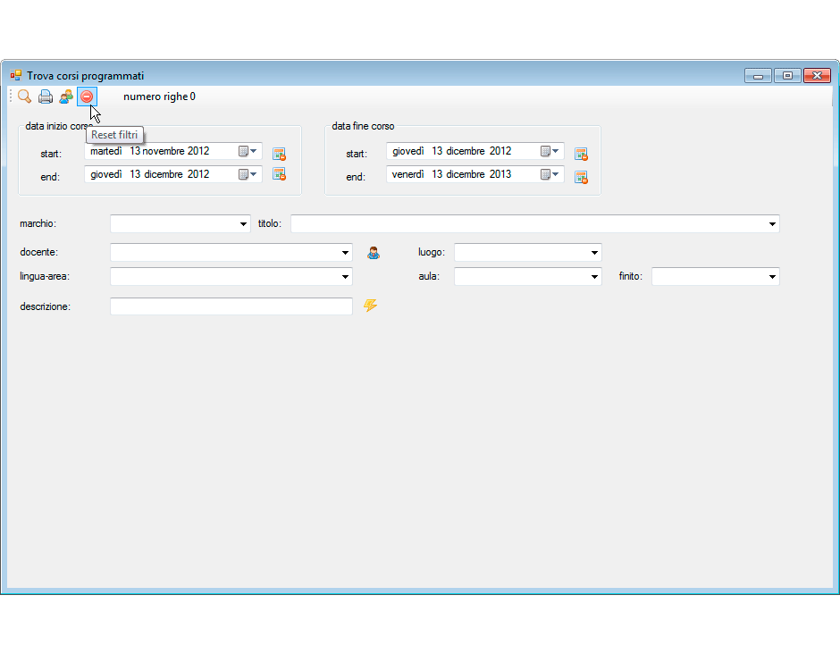The image size is (840, 654).
Task: Open date picker for data inizio corso start
Action: pyautogui.click(x=248, y=151)
